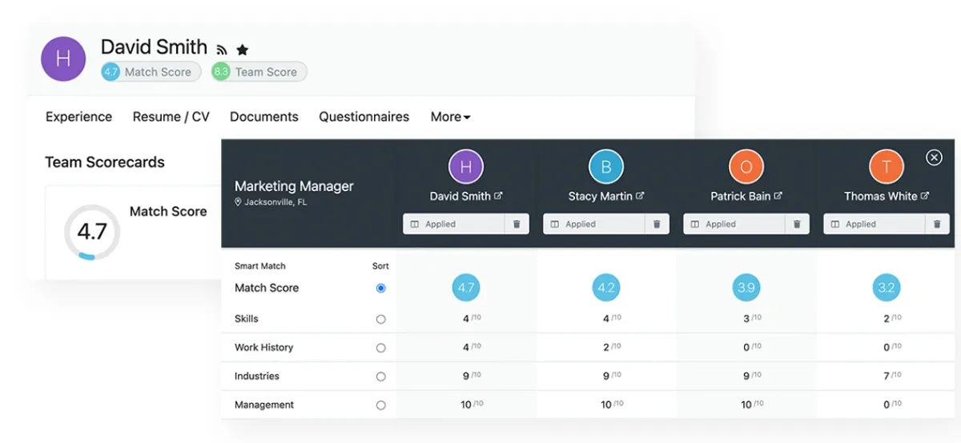Click the 8.3 Team Score badge
This screenshot has height=443, width=961.
pos(259,72)
